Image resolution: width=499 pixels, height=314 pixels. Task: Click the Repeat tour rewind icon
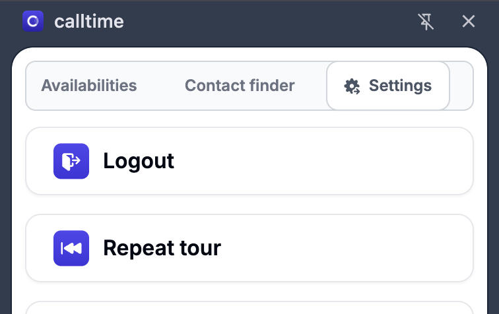click(71, 248)
